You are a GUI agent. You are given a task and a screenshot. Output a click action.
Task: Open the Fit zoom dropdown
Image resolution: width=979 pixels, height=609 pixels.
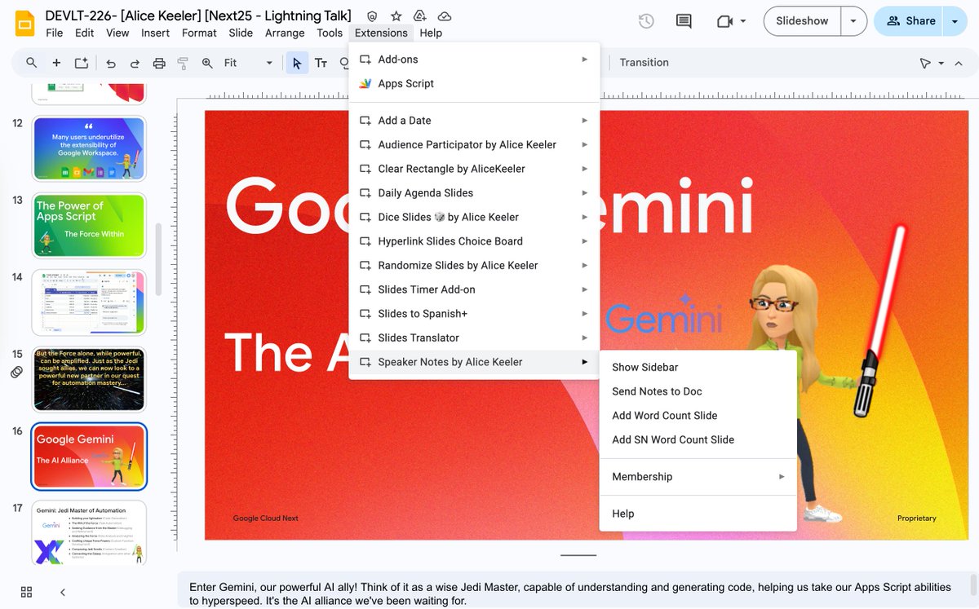tap(249, 63)
